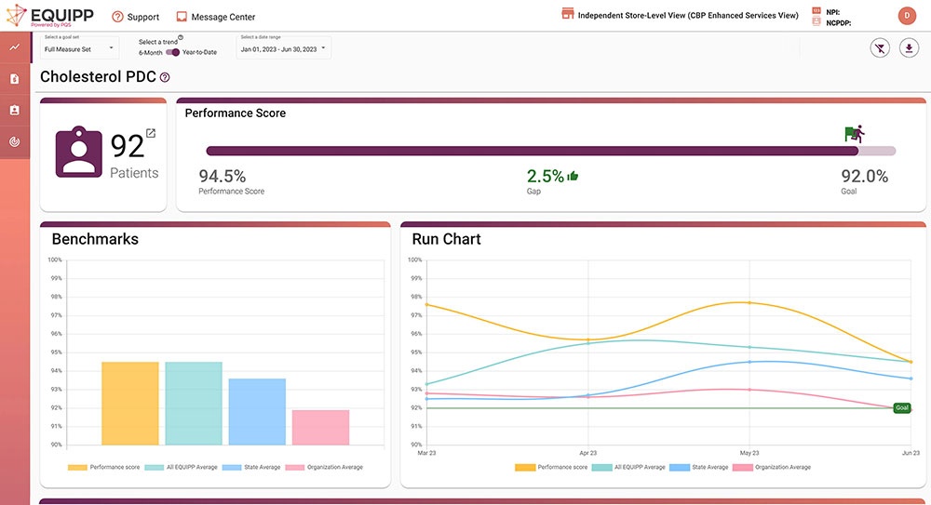The image size is (931, 505).
Task: Click the target radar sidebar icon
Action: (x=15, y=142)
